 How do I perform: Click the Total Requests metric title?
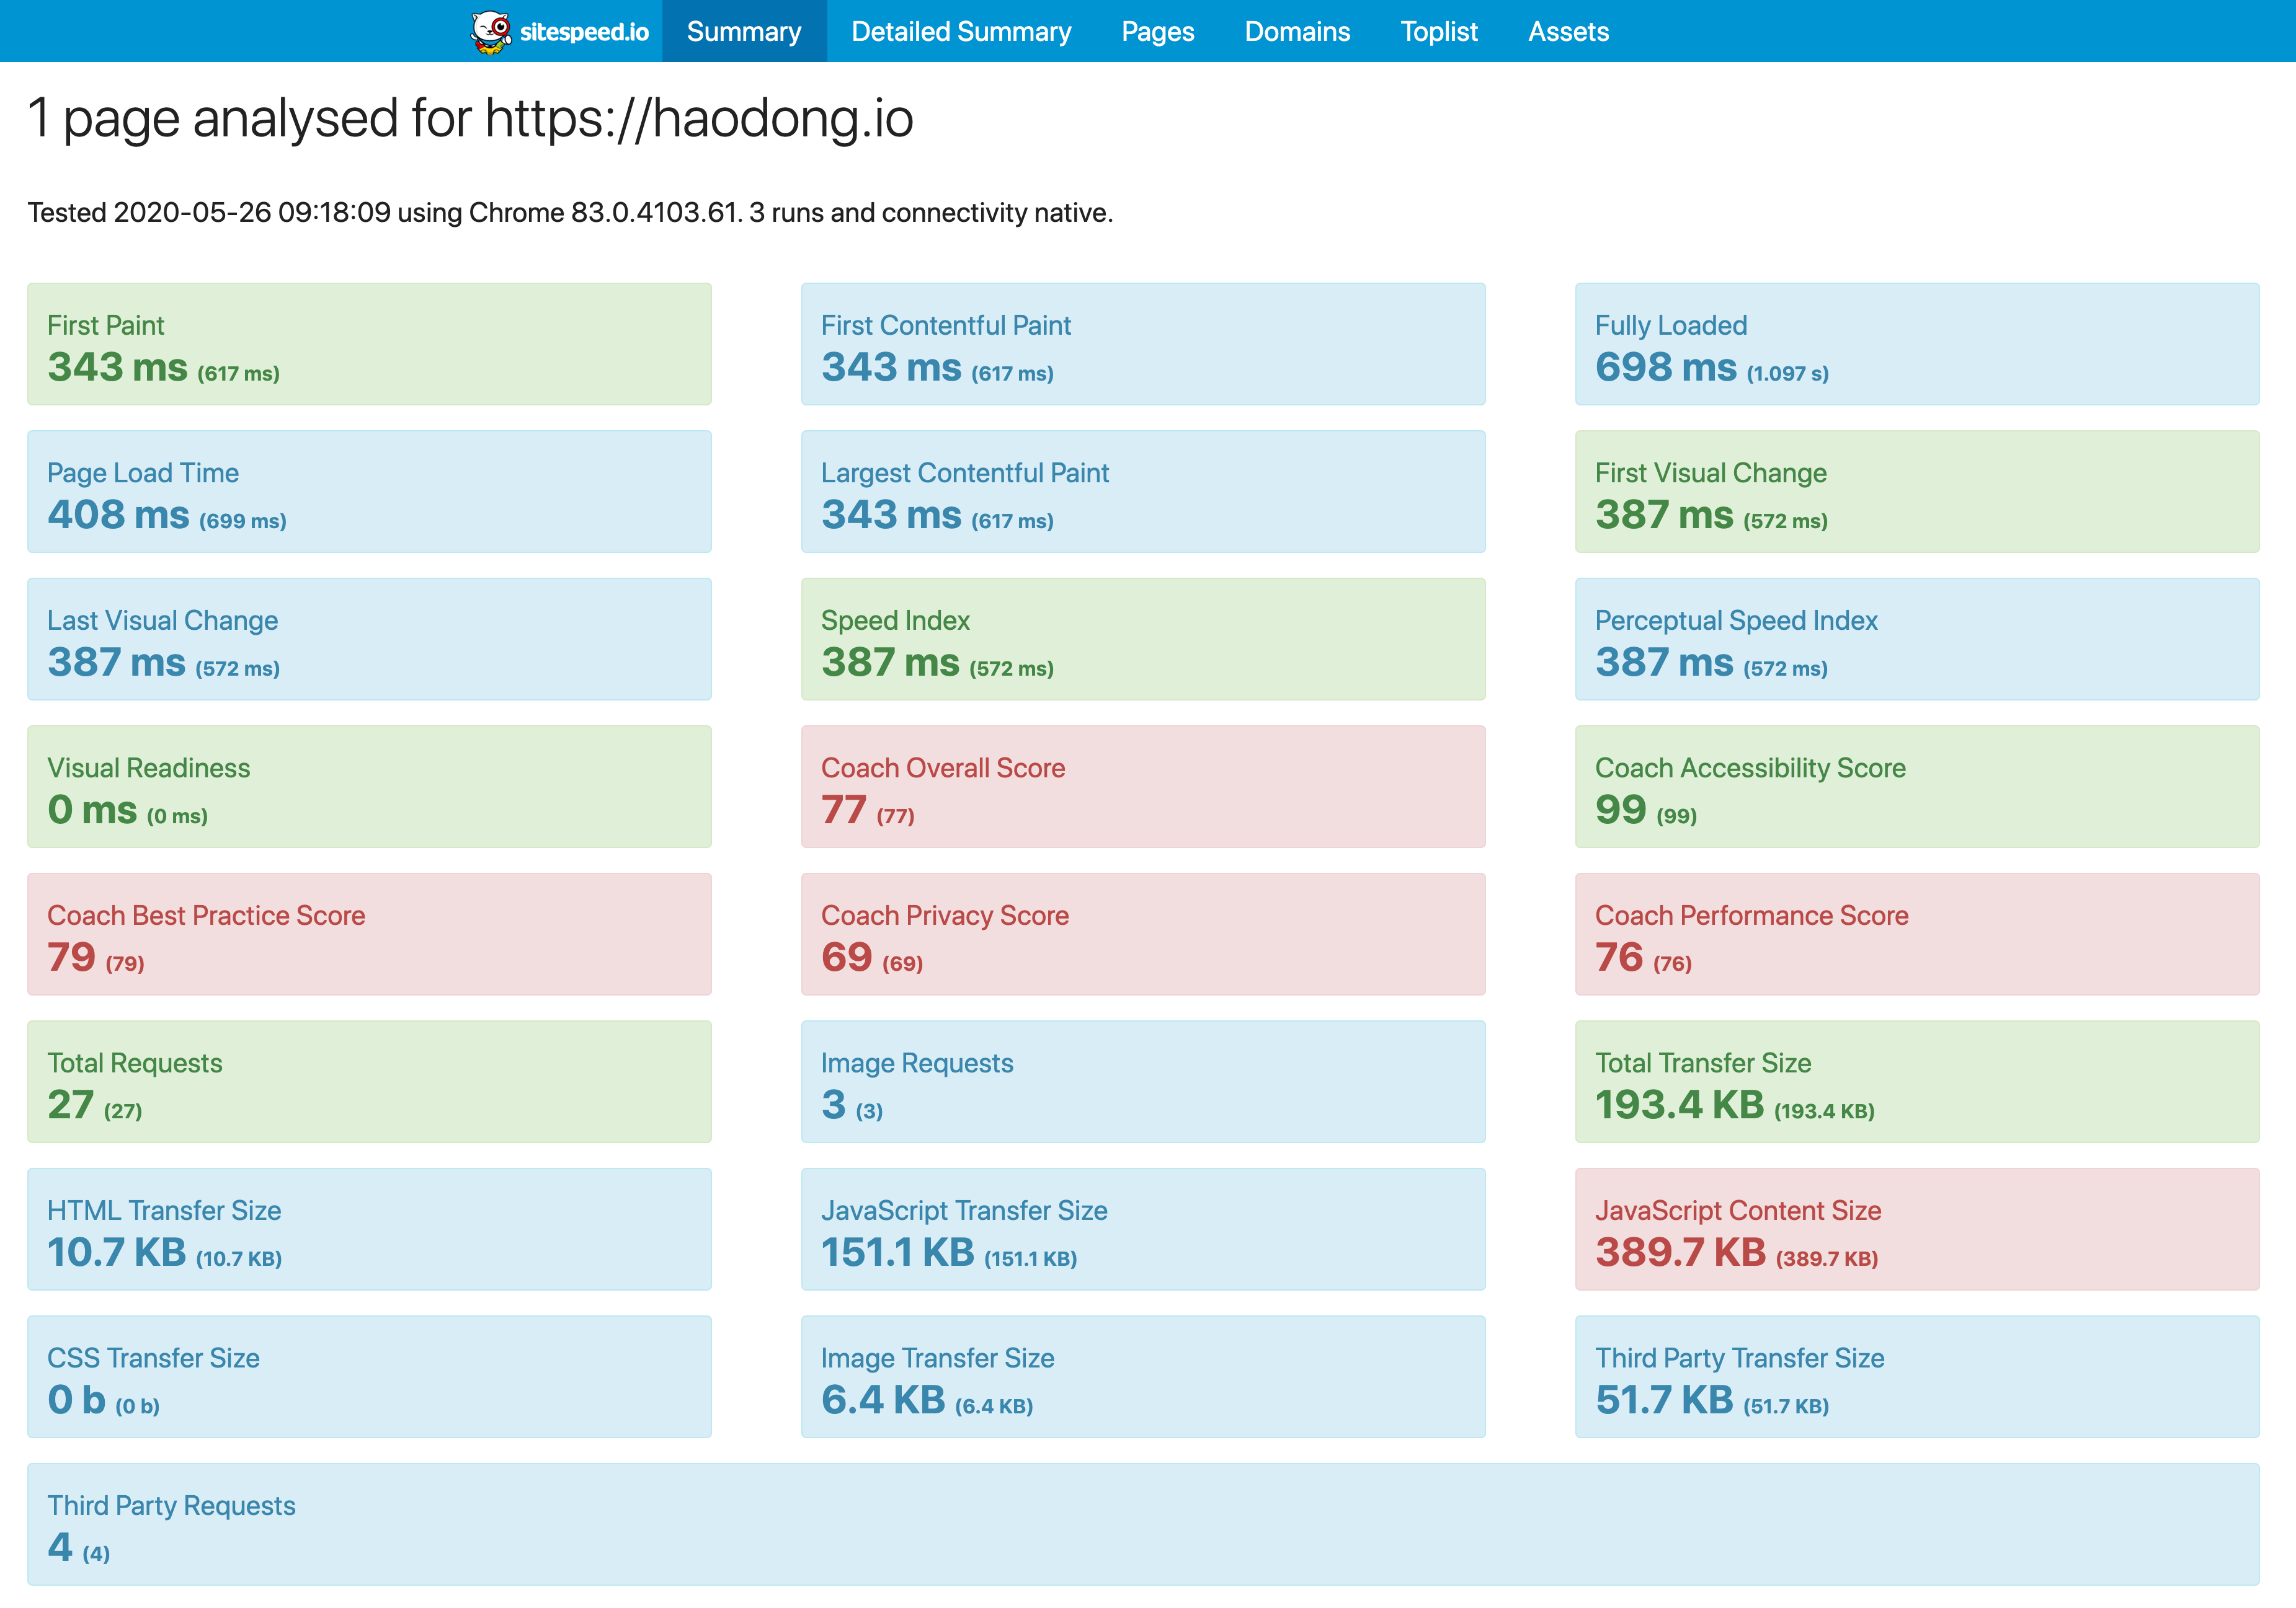(134, 1062)
